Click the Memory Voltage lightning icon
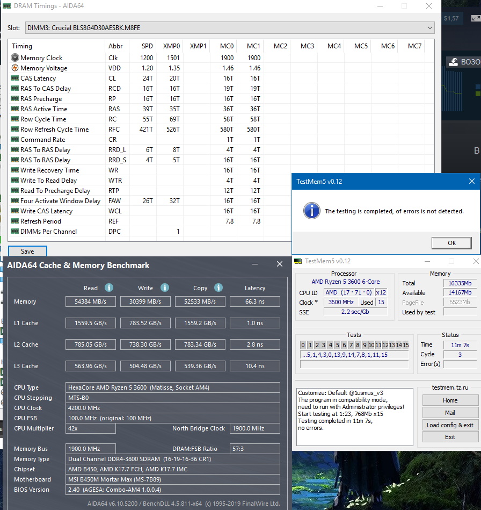The height and width of the screenshot is (510, 481). [15, 68]
